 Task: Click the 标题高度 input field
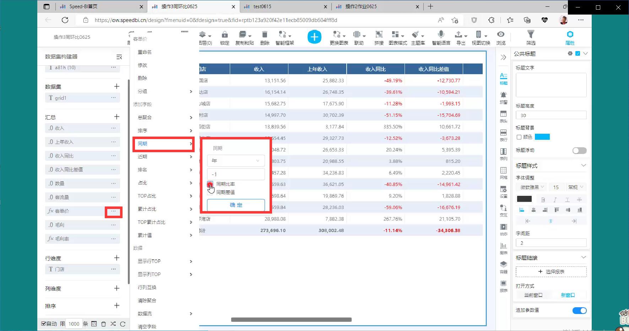(x=551, y=115)
